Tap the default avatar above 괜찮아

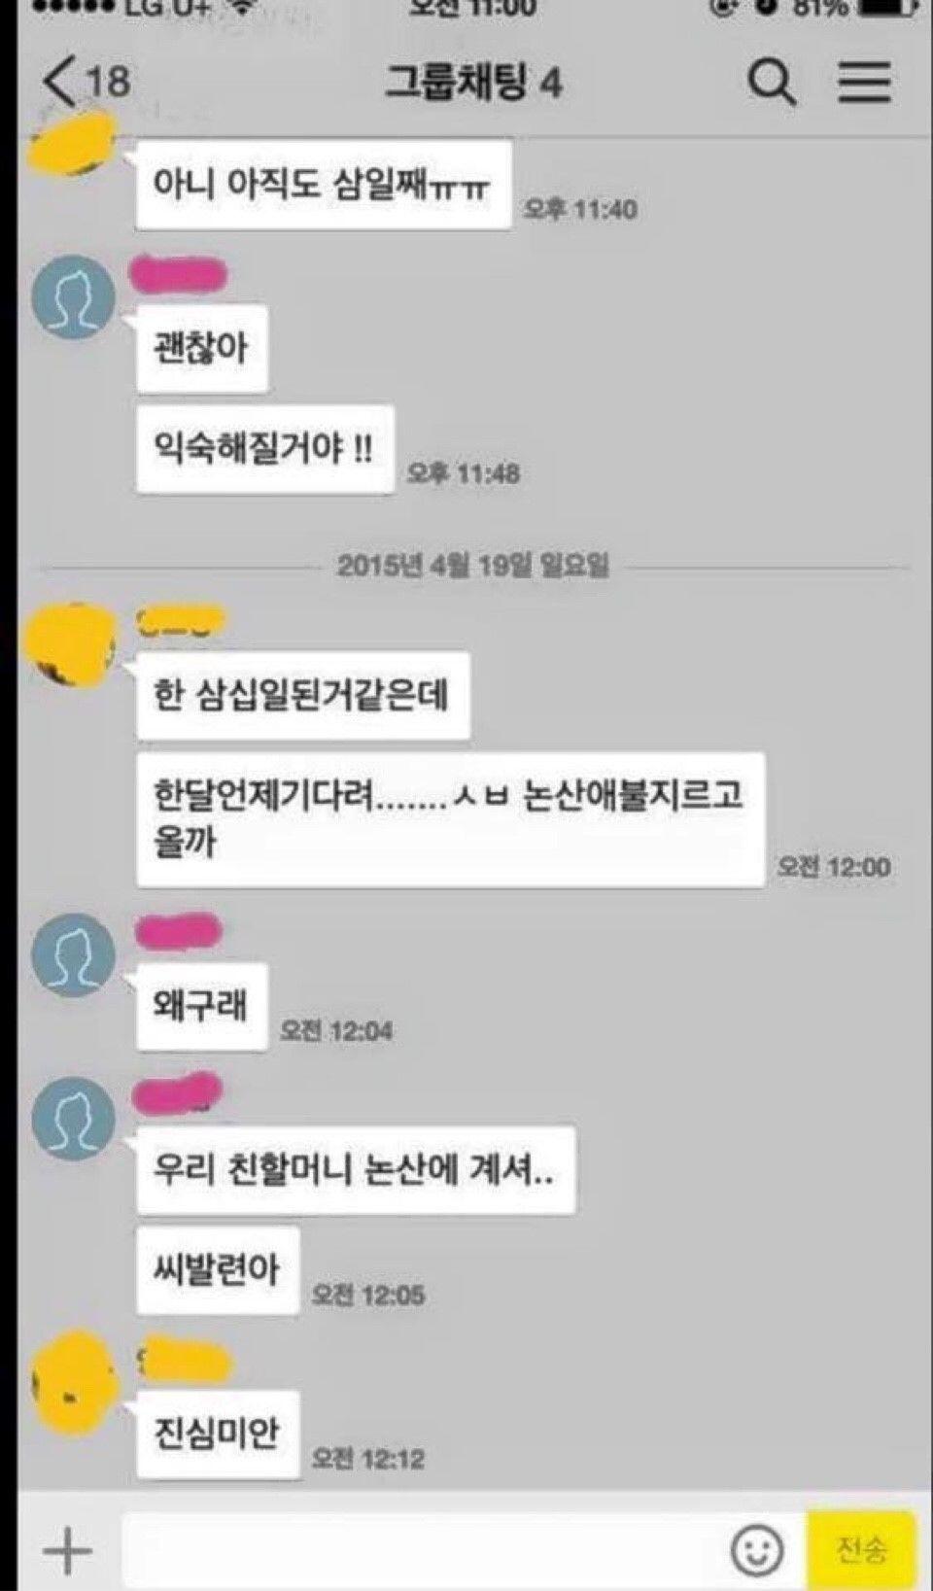click(x=73, y=296)
